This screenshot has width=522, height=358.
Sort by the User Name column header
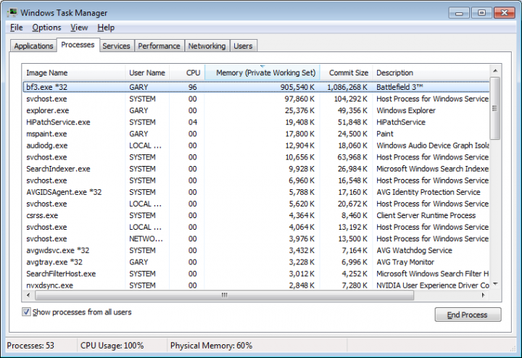pos(147,73)
